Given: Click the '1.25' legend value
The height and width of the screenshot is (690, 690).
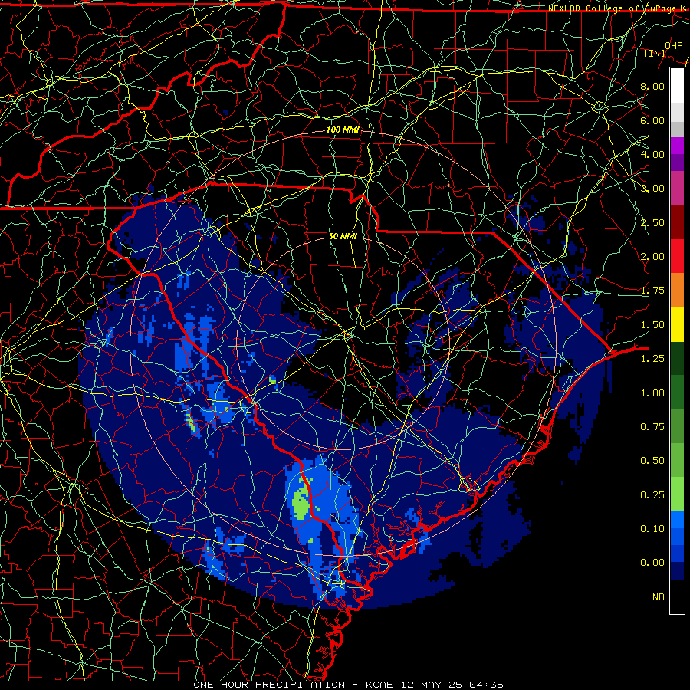Looking at the screenshot, I should (x=652, y=359).
